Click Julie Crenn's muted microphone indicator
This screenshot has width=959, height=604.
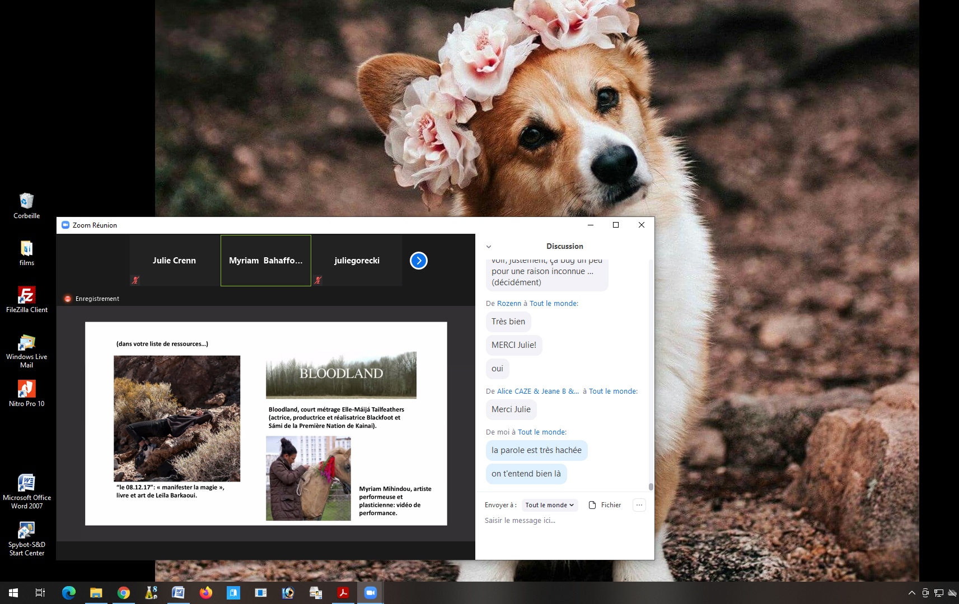[x=135, y=280]
